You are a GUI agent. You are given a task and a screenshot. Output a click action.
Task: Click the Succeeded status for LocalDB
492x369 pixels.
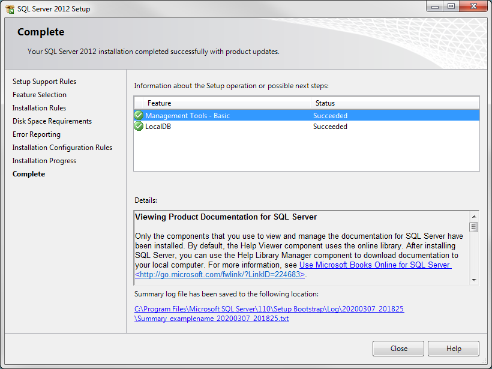pyautogui.click(x=330, y=127)
